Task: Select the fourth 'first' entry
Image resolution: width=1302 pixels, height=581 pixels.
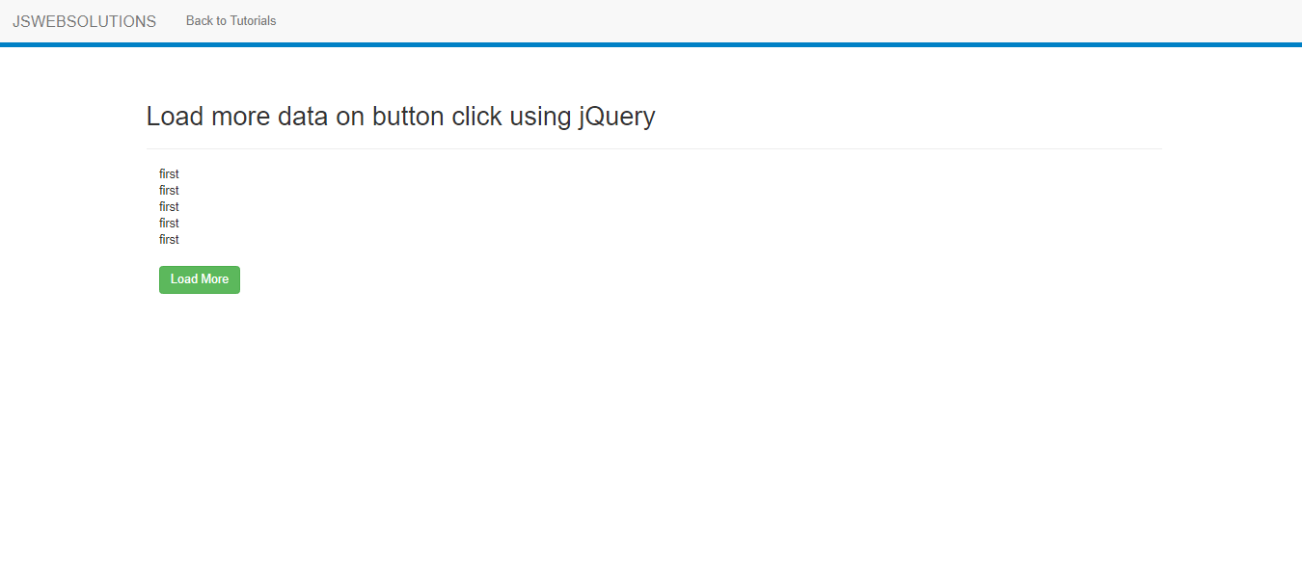Action: (x=169, y=223)
